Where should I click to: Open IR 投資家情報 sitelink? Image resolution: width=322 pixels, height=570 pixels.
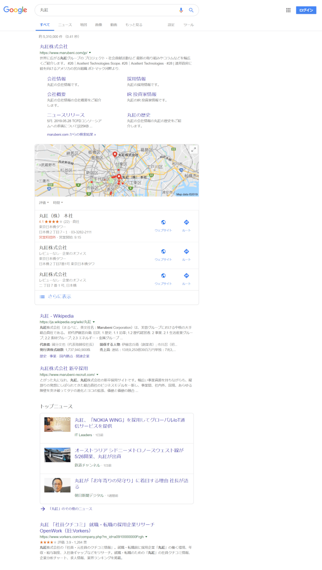(x=142, y=94)
